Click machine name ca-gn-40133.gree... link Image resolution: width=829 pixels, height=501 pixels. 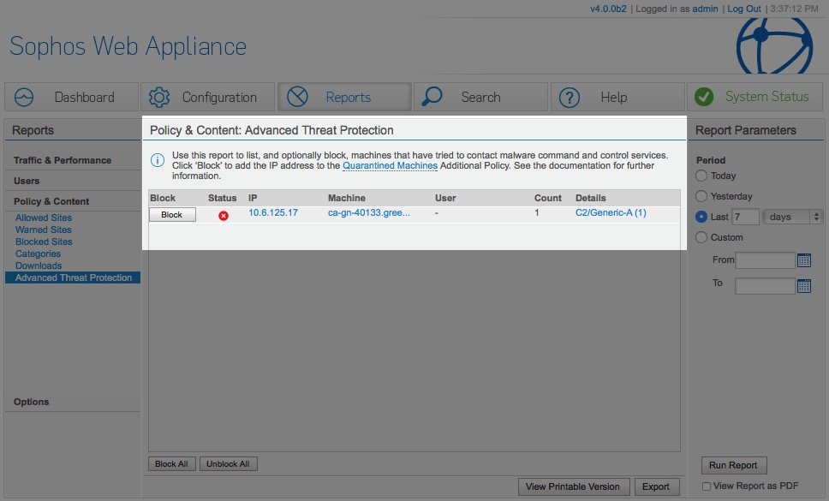tap(369, 212)
